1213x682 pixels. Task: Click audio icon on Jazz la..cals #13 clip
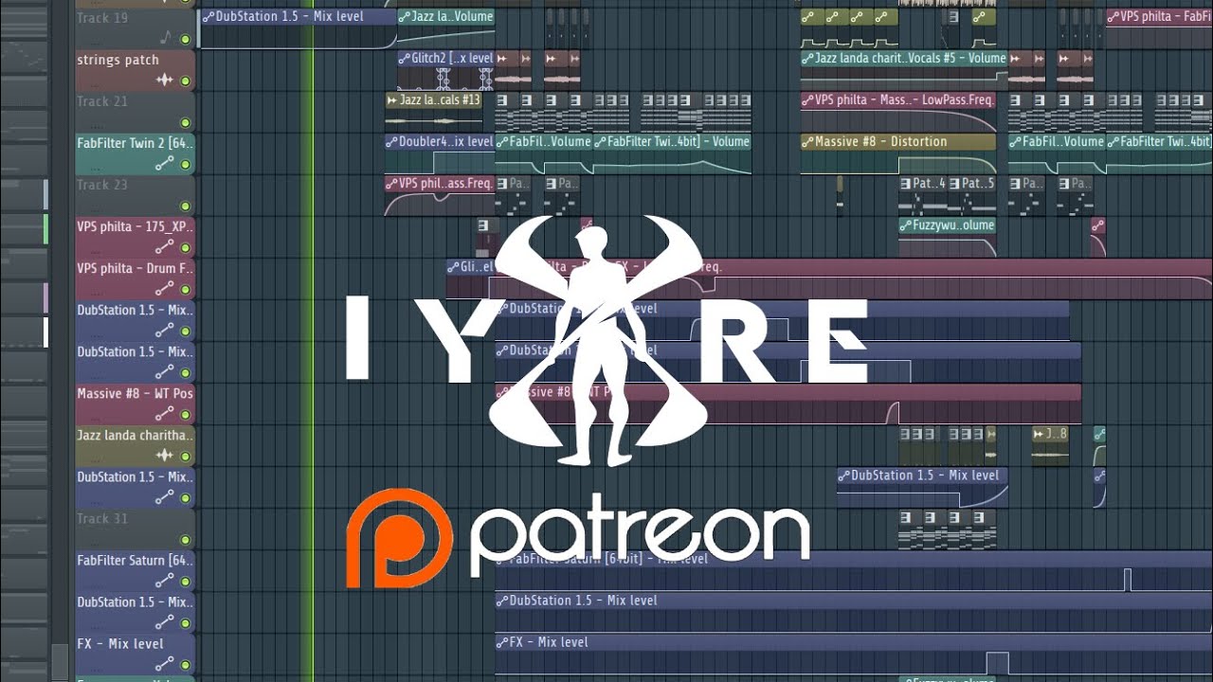coord(392,100)
